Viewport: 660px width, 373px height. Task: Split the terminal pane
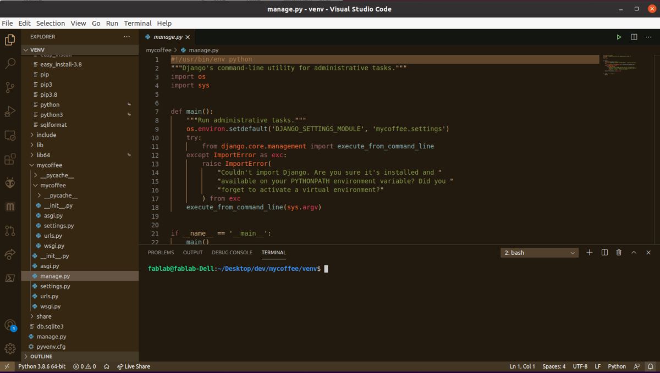(604, 252)
